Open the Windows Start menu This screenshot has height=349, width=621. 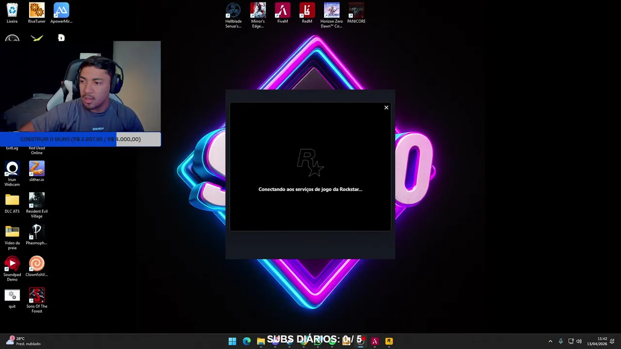tap(232, 341)
